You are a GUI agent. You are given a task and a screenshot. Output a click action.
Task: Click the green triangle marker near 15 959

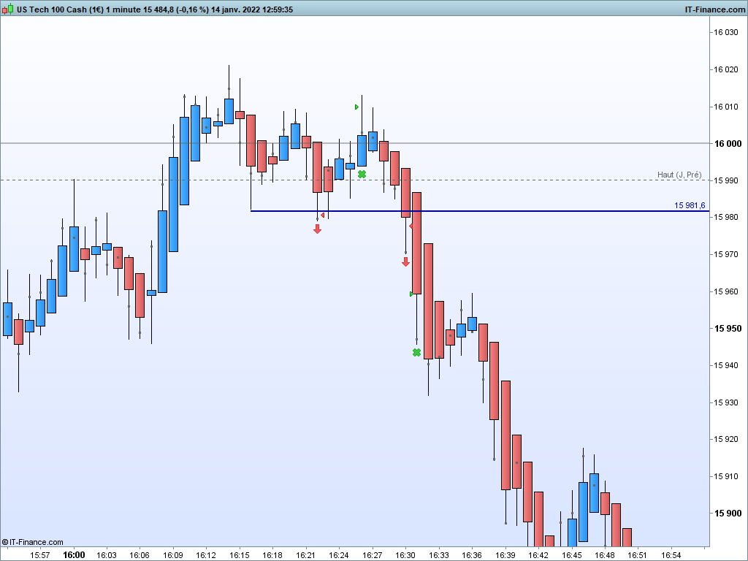(411, 294)
